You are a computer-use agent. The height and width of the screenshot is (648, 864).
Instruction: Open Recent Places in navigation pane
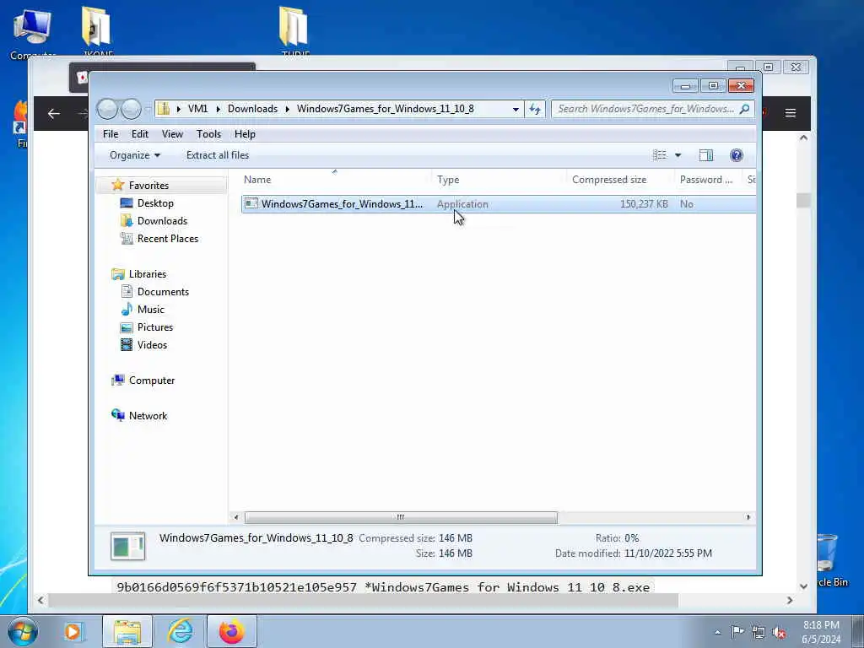click(x=168, y=239)
